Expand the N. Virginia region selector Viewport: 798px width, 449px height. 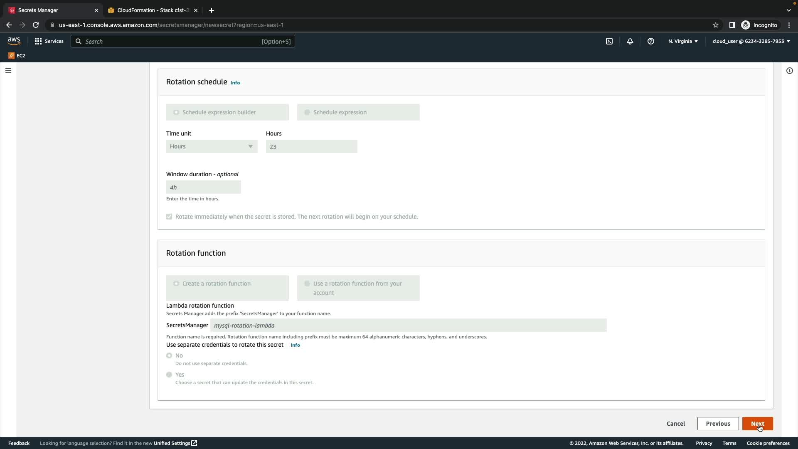(x=683, y=41)
